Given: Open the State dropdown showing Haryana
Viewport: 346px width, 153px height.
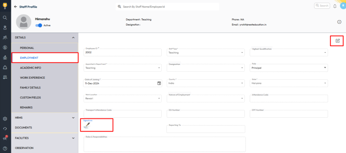Looking at the screenshot, I should pos(325,83).
